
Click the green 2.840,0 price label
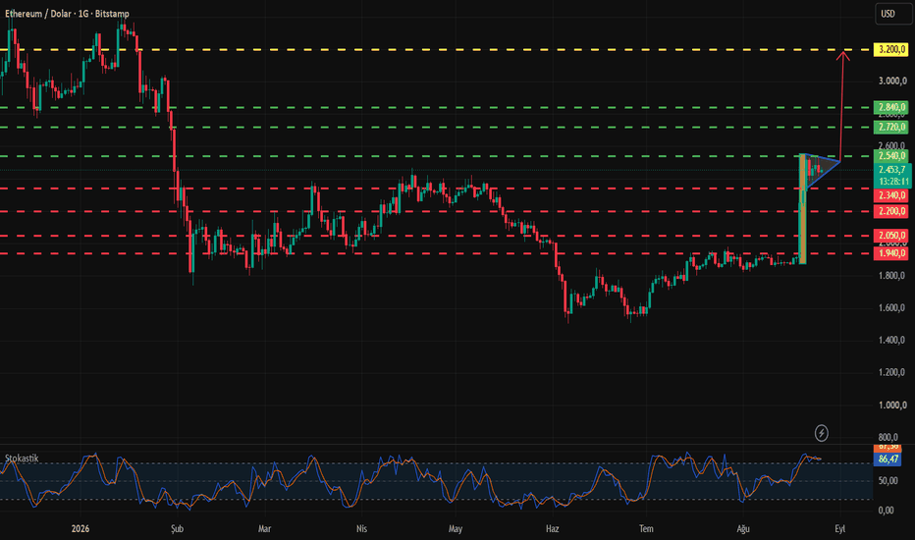pyautogui.click(x=891, y=107)
